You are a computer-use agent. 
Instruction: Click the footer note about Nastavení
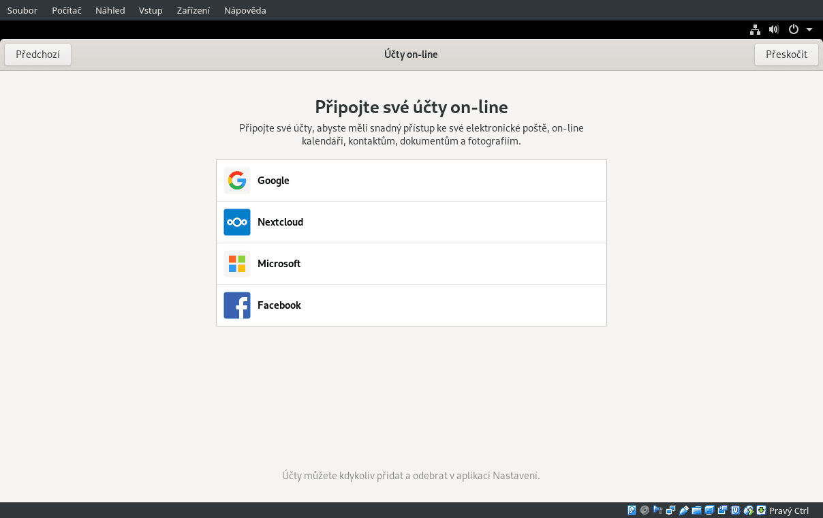coord(411,476)
